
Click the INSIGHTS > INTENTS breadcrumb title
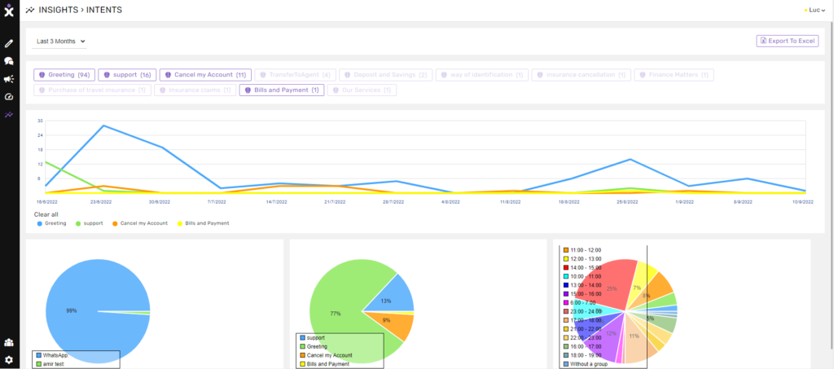tap(81, 10)
